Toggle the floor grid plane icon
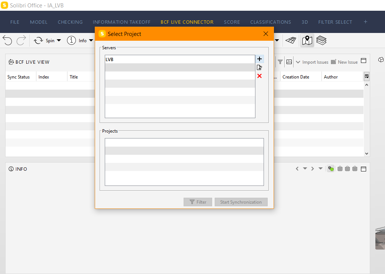 (x=291, y=40)
